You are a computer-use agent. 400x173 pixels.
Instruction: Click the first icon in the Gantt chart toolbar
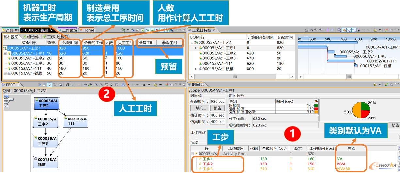pyautogui.click(x=306, y=30)
